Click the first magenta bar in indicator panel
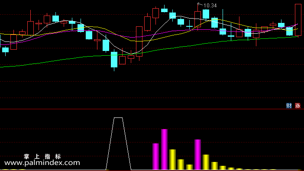304x171 pixels. point(156,156)
